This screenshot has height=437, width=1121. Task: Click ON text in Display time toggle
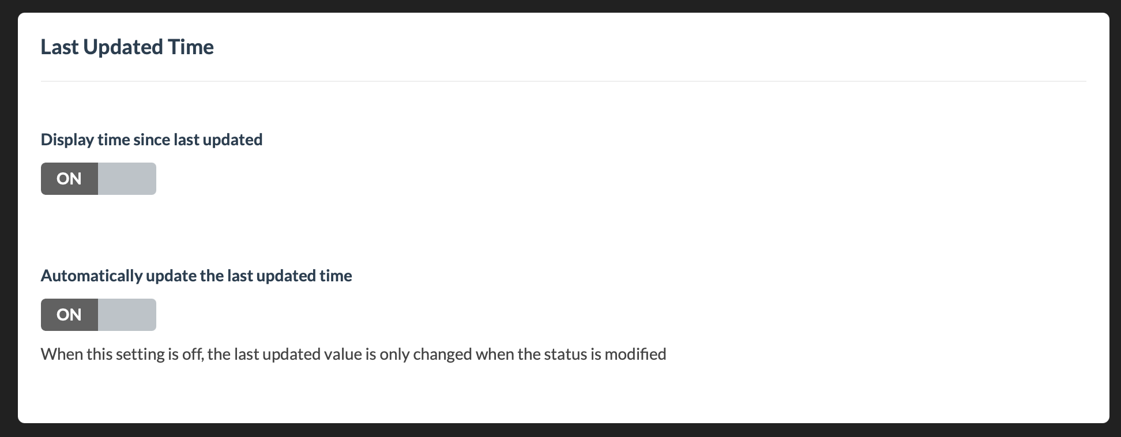click(69, 179)
